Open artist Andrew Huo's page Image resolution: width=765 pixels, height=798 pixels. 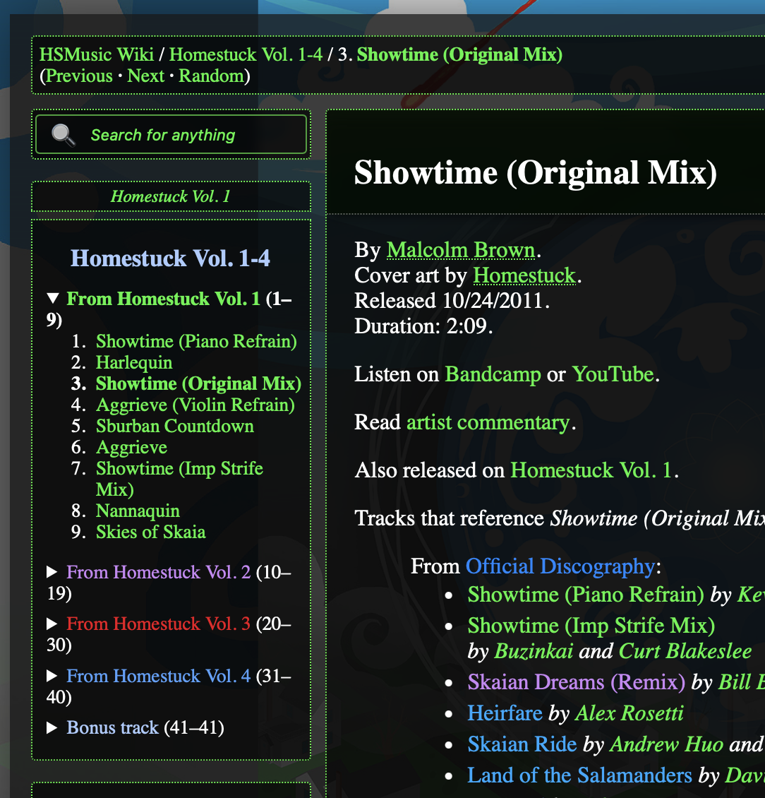pyautogui.click(x=666, y=744)
